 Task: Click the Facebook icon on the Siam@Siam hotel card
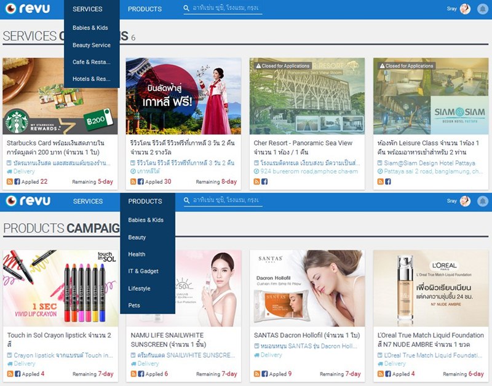[388, 181]
